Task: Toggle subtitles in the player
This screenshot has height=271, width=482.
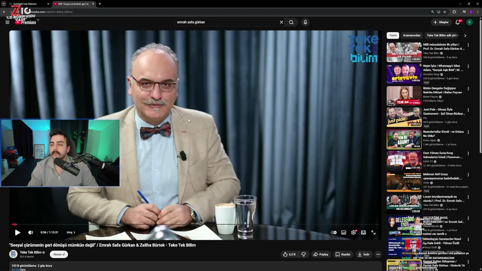Action: pos(344,233)
